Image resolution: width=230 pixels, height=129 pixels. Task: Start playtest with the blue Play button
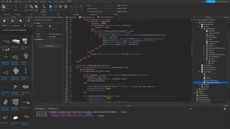51,6
